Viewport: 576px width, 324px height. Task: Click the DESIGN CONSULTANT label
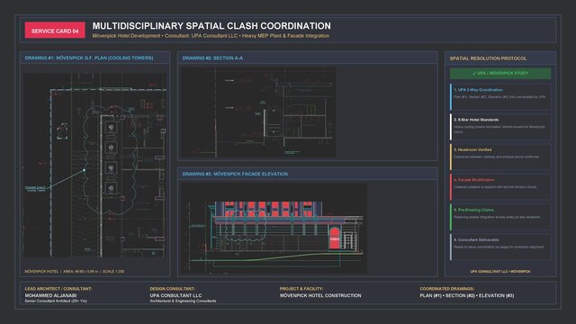(172, 289)
